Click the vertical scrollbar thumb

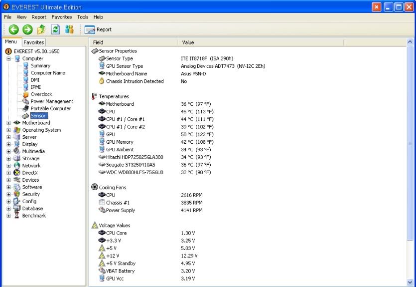pyautogui.click(x=410, y=144)
